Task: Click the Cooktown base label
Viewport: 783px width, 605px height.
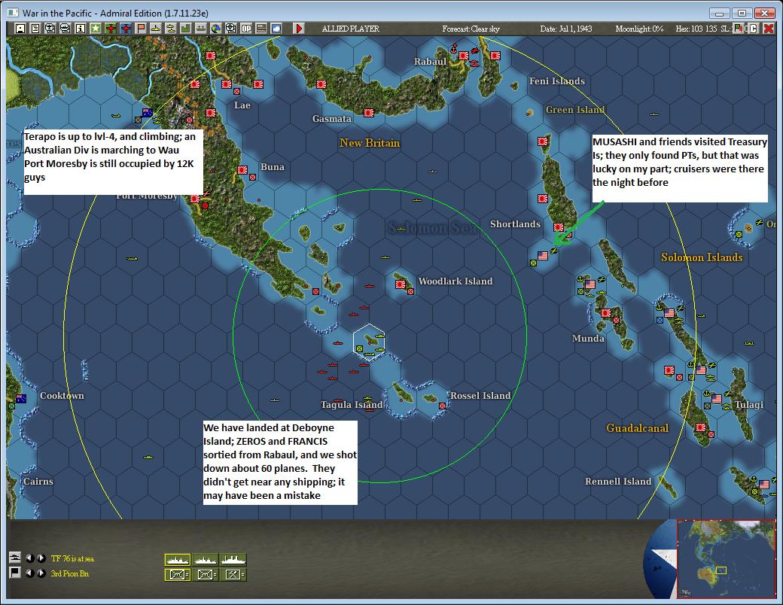Action: pyautogui.click(x=62, y=395)
